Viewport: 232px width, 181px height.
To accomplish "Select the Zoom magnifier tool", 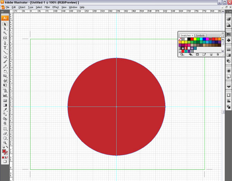I will [5, 142].
